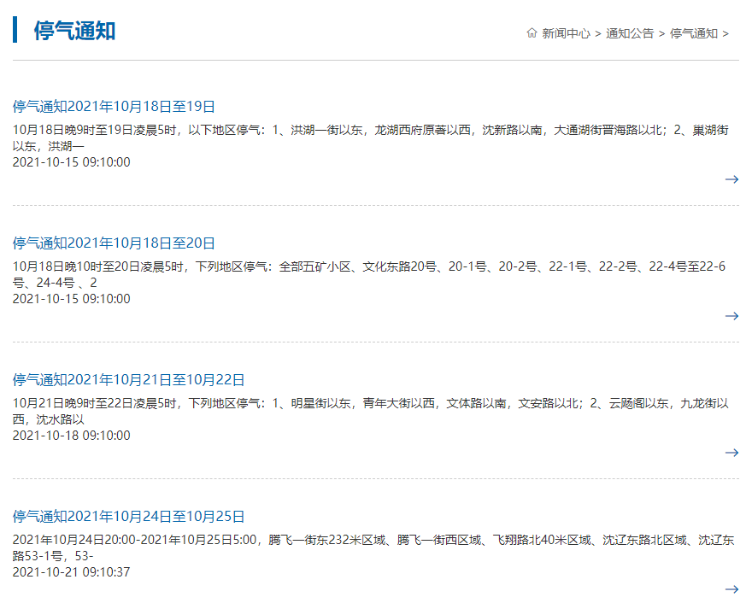Open notice 停气通知2021年10月24日至10月25日

126,517
